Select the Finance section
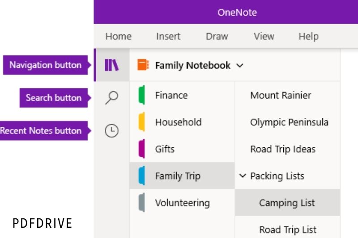This screenshot has width=358, height=238. (x=182, y=95)
